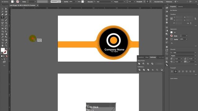Center-align text in top control bar
Screen dimensions: 198x111
[x=147, y=2]
